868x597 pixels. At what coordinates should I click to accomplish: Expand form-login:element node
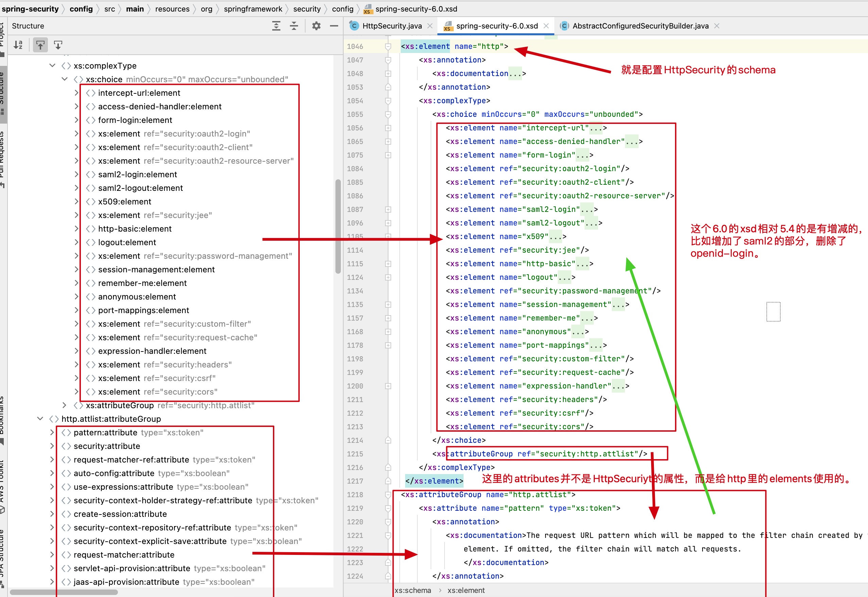tap(77, 120)
